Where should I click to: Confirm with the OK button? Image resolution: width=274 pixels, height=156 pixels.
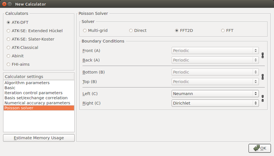point(260,148)
